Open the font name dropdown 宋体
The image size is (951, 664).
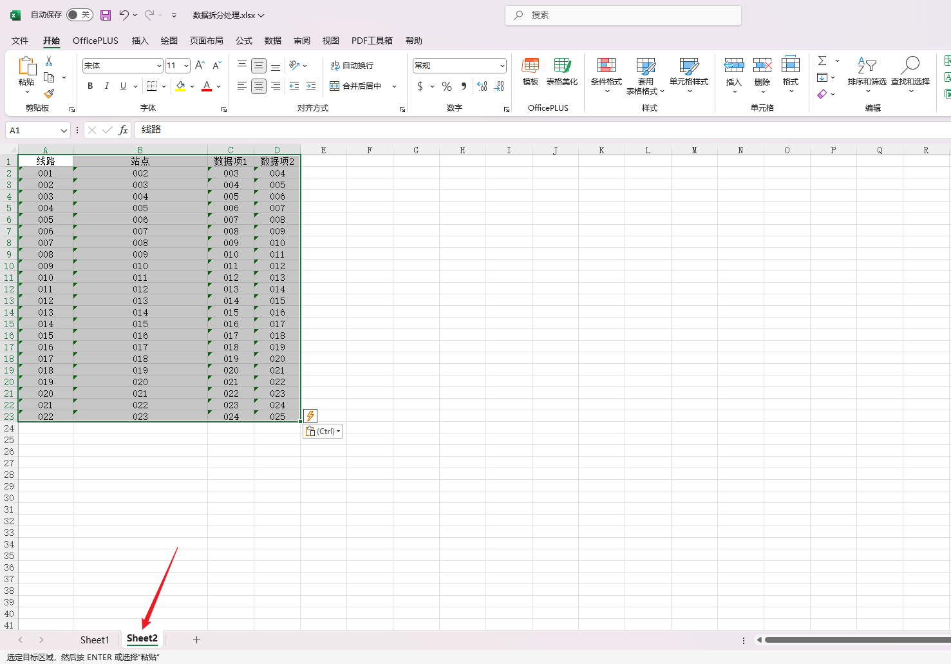(159, 66)
